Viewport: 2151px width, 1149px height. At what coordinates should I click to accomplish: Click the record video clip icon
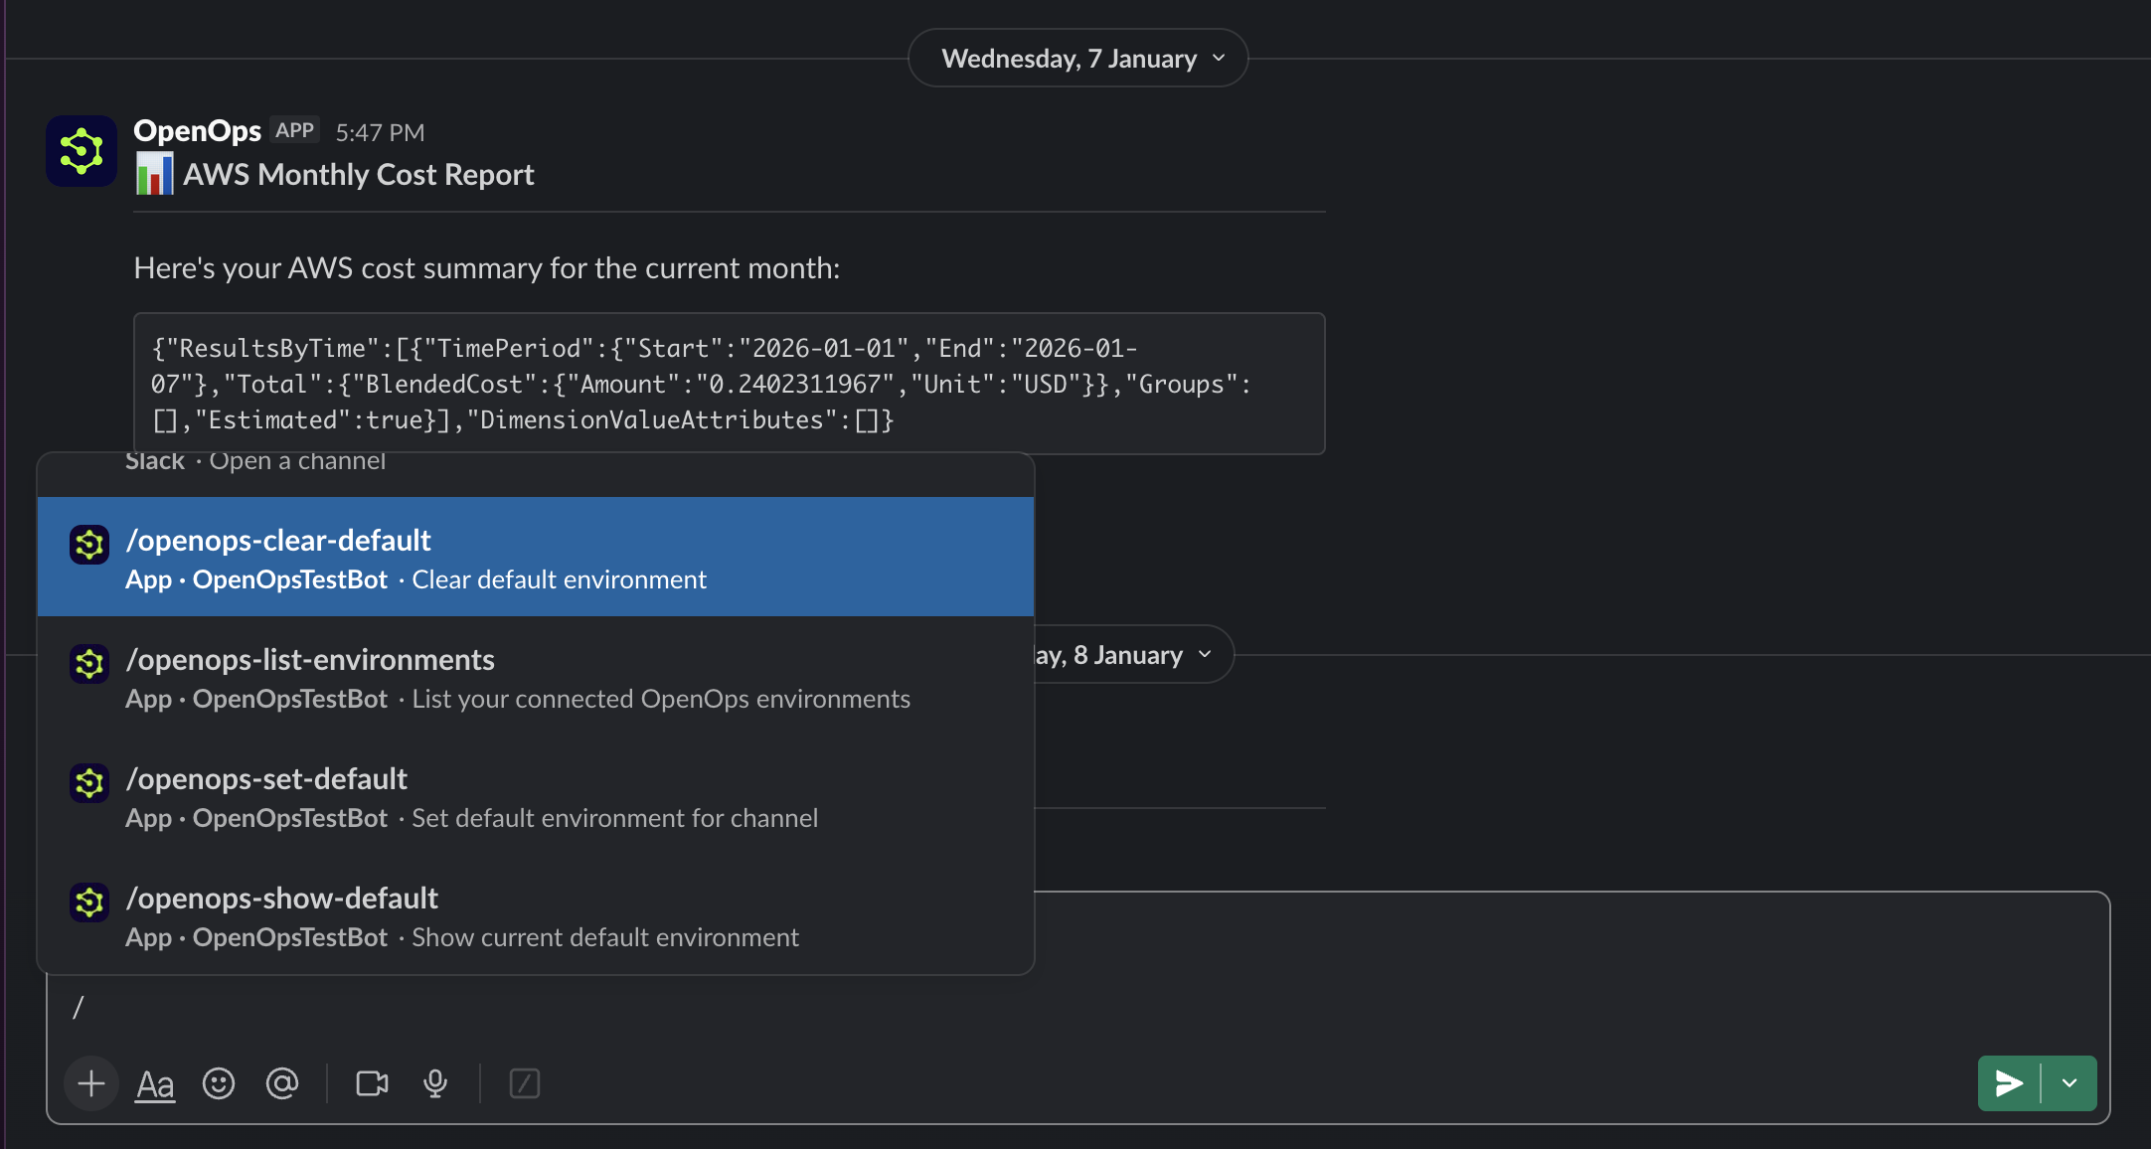point(372,1083)
